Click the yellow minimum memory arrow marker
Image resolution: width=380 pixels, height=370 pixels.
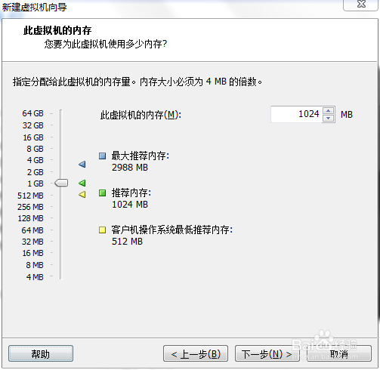click(x=82, y=194)
